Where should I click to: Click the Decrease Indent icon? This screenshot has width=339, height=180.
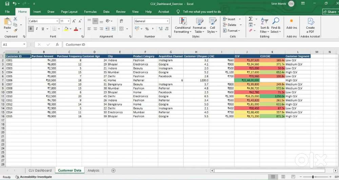point(108,29)
